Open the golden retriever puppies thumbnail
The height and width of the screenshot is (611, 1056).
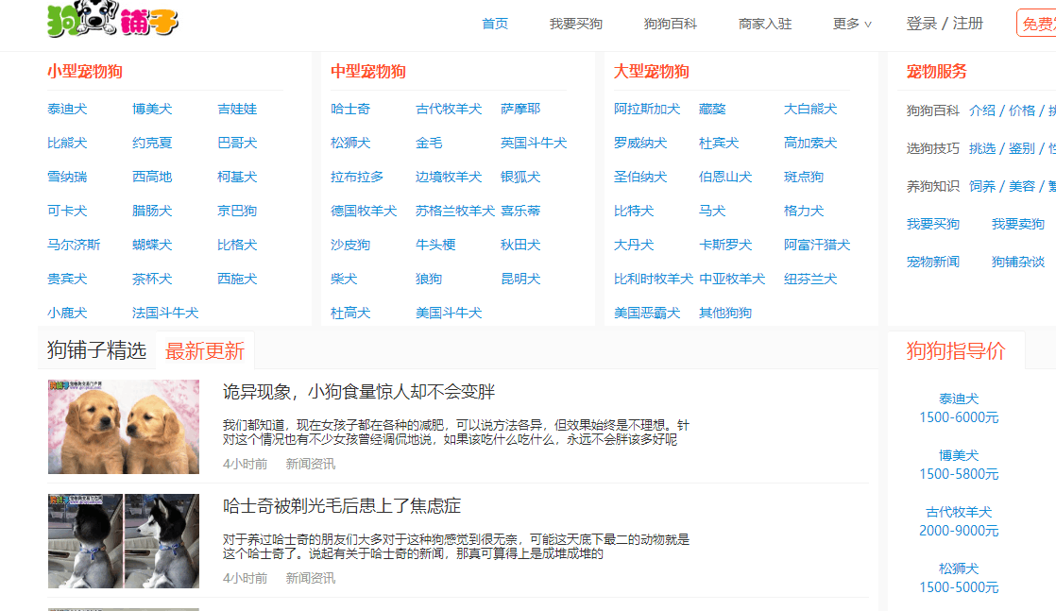pos(124,427)
